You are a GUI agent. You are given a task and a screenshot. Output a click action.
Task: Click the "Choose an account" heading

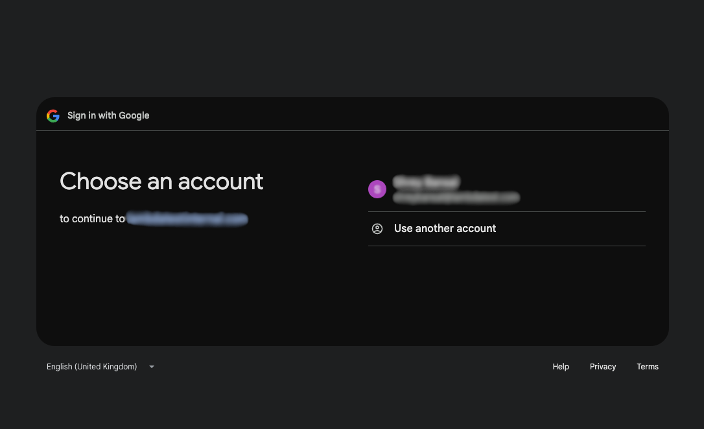pos(161,181)
